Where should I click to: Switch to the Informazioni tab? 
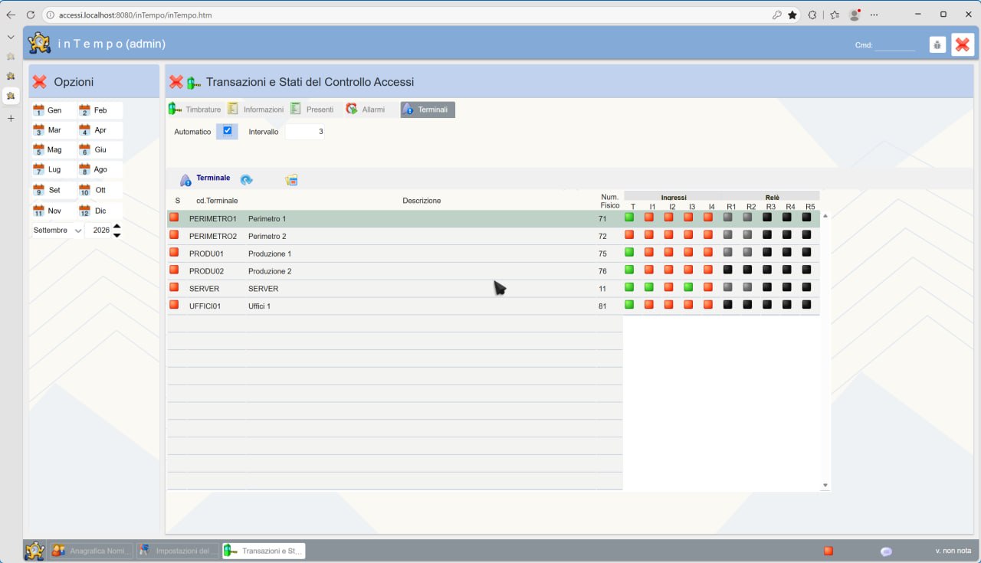click(x=256, y=110)
